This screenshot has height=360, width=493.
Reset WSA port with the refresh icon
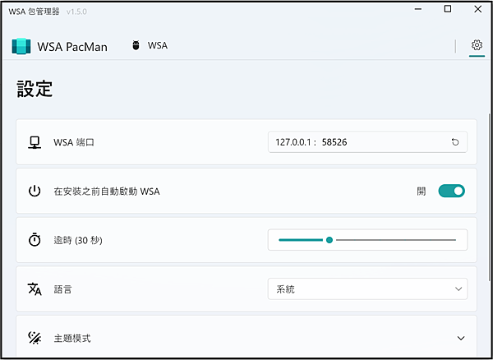point(455,142)
